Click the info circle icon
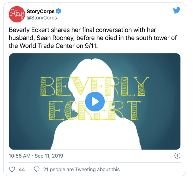Image resolution: width=193 pixels, height=183 pixels. (x=177, y=156)
